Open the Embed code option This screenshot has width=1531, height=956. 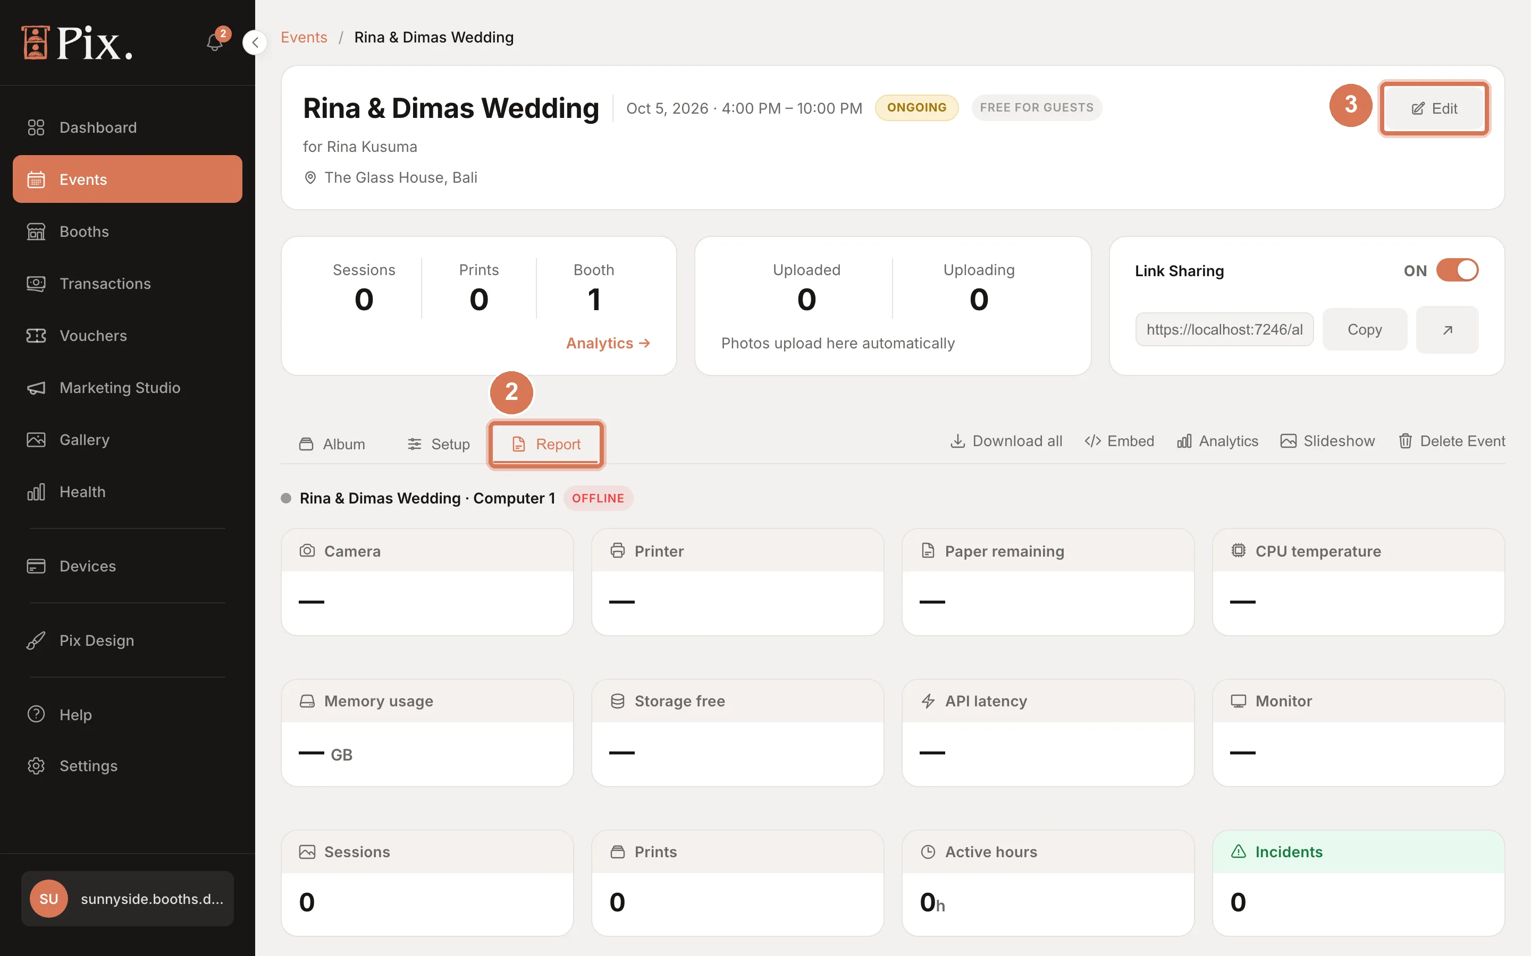1119,441
